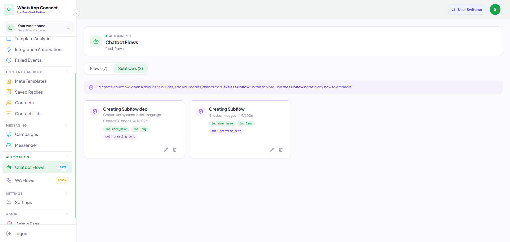Viewport: 510px width, 242px height.
Task: Click the workspace home icon
Action: click(10, 28)
